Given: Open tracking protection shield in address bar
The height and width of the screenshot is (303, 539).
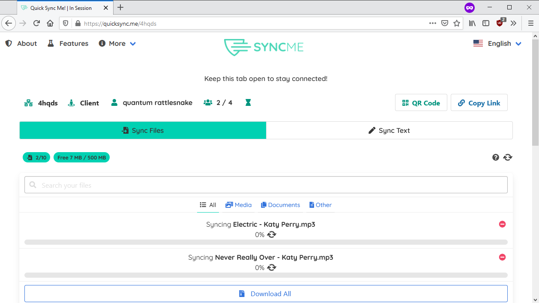Looking at the screenshot, I should pos(66,24).
